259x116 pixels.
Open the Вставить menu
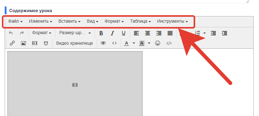[x=69, y=21]
